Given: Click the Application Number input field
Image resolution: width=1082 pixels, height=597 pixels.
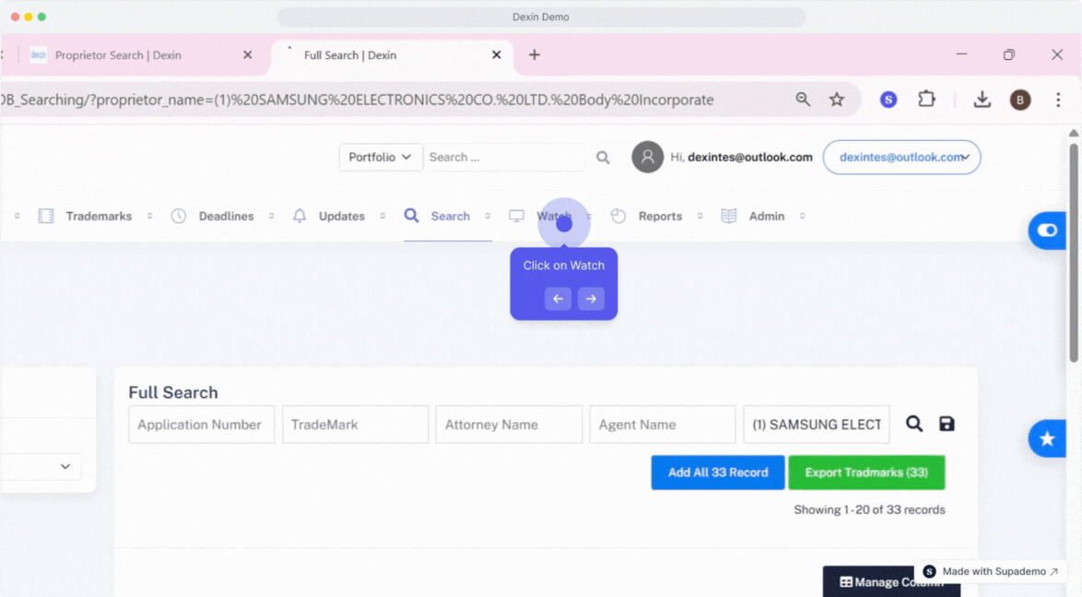Looking at the screenshot, I should point(201,425).
